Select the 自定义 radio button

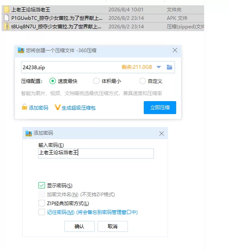click(143, 81)
